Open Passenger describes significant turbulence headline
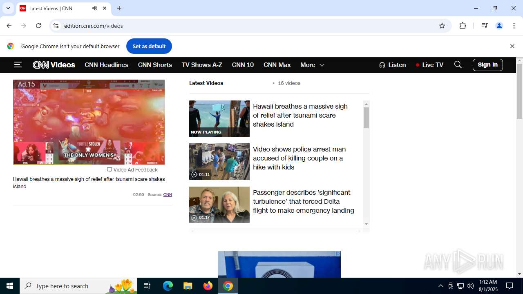This screenshot has width=523, height=294. pos(304,201)
